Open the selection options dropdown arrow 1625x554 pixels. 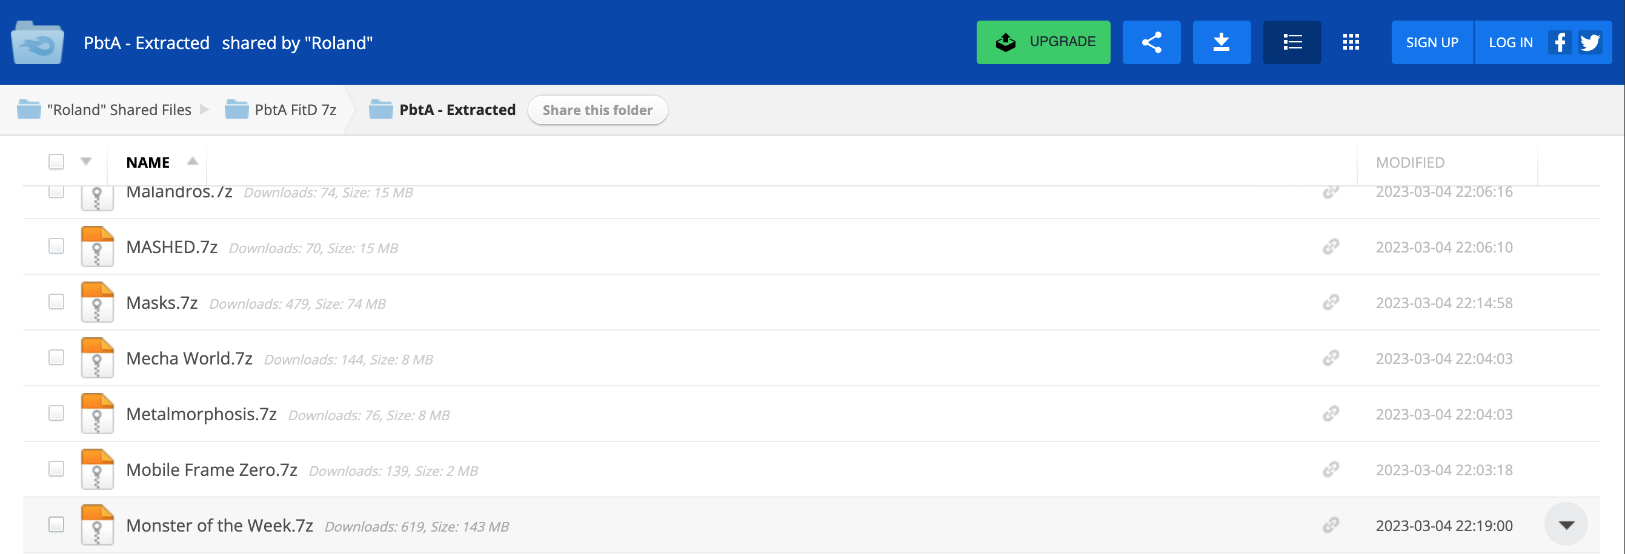coord(87,161)
